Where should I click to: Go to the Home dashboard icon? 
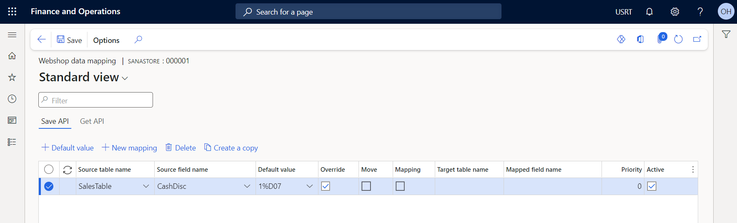click(12, 55)
